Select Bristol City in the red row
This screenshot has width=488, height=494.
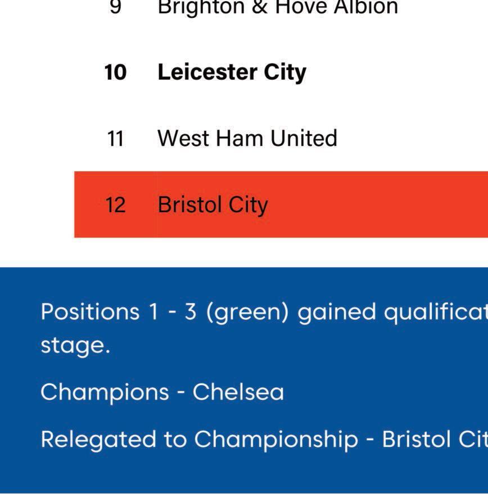[x=213, y=205]
